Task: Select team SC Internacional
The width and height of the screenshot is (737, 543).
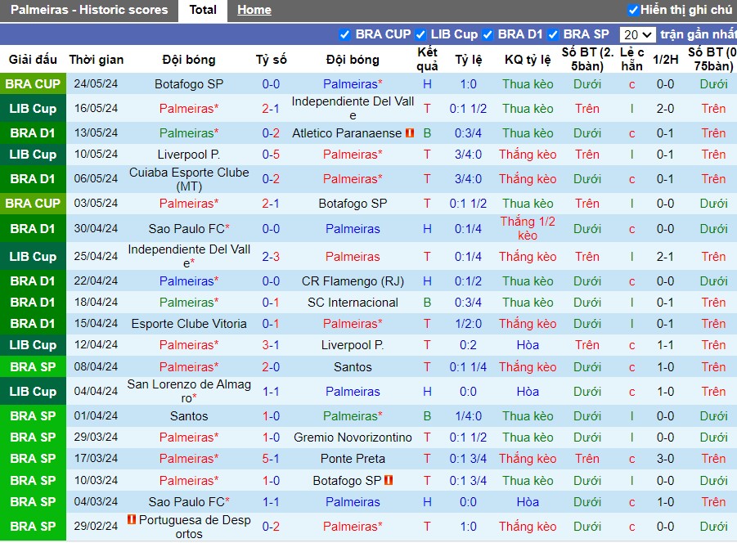Action: (x=353, y=303)
